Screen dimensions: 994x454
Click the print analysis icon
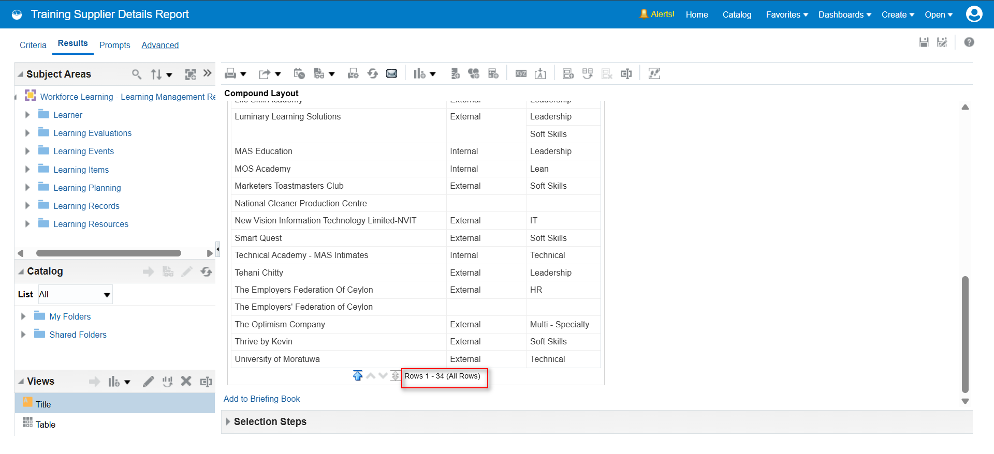coord(230,74)
